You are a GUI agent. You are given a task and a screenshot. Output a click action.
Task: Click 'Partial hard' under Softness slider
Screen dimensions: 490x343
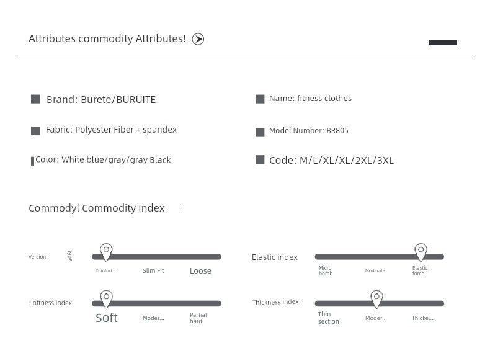198,318
